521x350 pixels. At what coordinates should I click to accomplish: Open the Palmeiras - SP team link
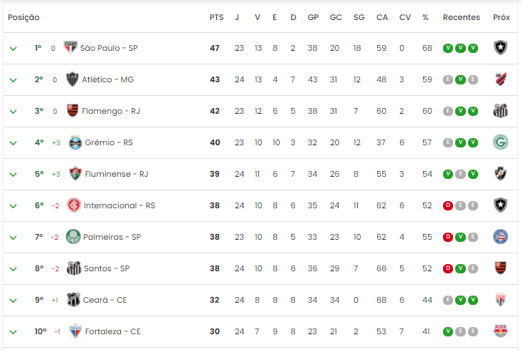coord(112,237)
